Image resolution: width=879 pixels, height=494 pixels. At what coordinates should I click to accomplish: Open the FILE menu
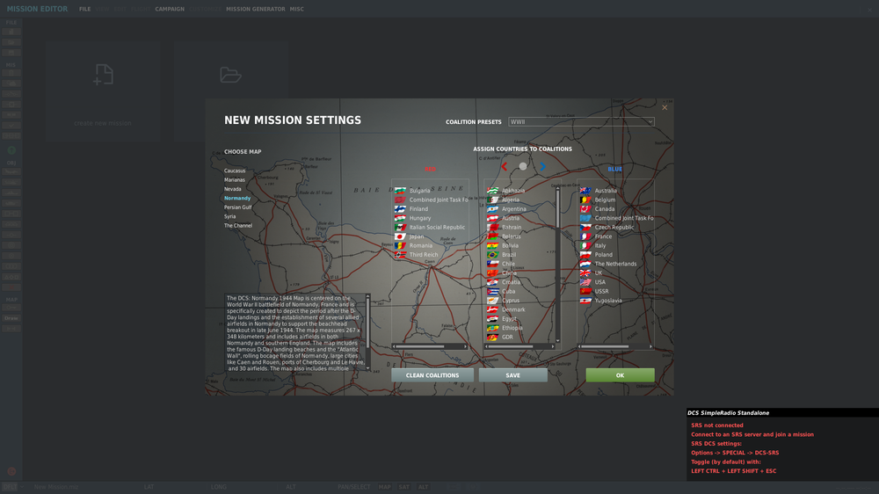pyautogui.click(x=84, y=9)
